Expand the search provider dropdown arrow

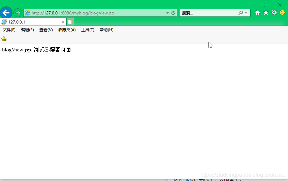[246, 13]
